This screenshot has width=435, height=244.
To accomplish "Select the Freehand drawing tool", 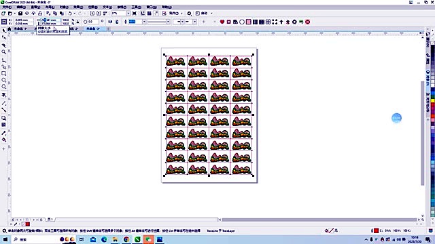I will pyautogui.click(x=3, y=60).
